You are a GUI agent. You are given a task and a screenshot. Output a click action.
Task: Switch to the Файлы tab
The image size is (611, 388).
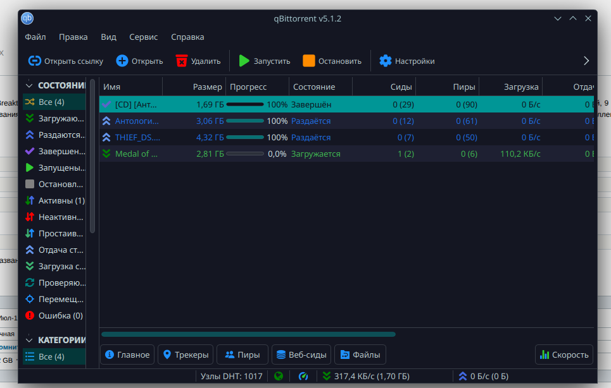click(360, 355)
